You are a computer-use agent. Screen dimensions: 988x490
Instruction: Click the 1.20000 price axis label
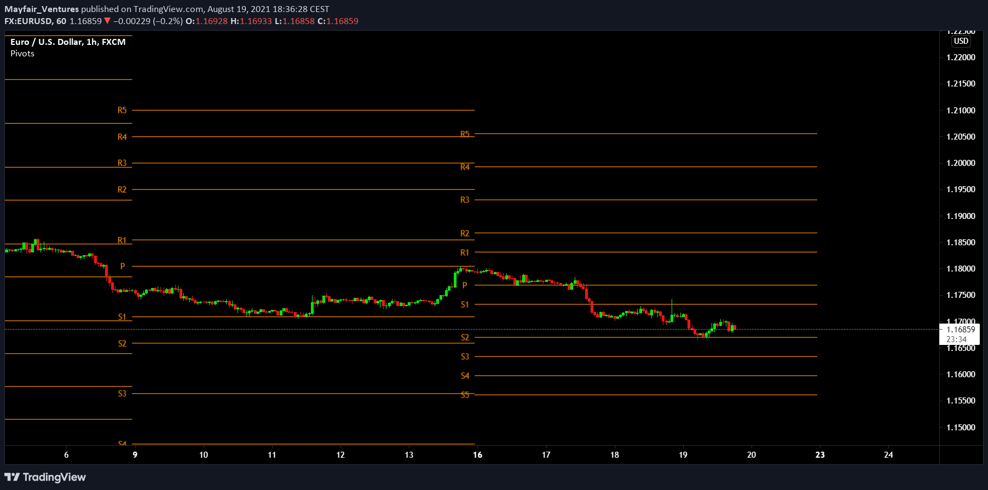click(961, 163)
